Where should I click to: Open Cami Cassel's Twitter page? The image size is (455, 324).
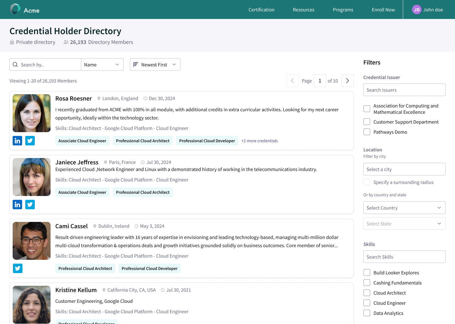(x=18, y=268)
